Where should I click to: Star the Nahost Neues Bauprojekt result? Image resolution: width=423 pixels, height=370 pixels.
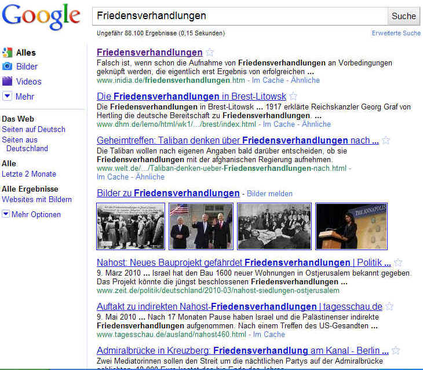(398, 262)
